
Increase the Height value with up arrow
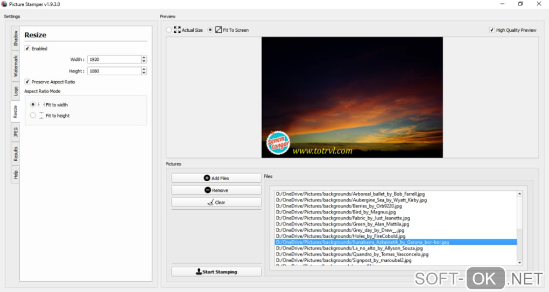click(x=144, y=69)
